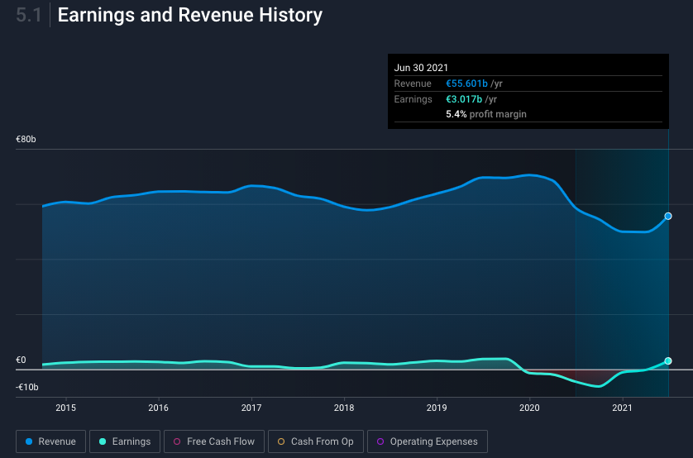Click the pink Free Cash Flow circle

coord(177,441)
